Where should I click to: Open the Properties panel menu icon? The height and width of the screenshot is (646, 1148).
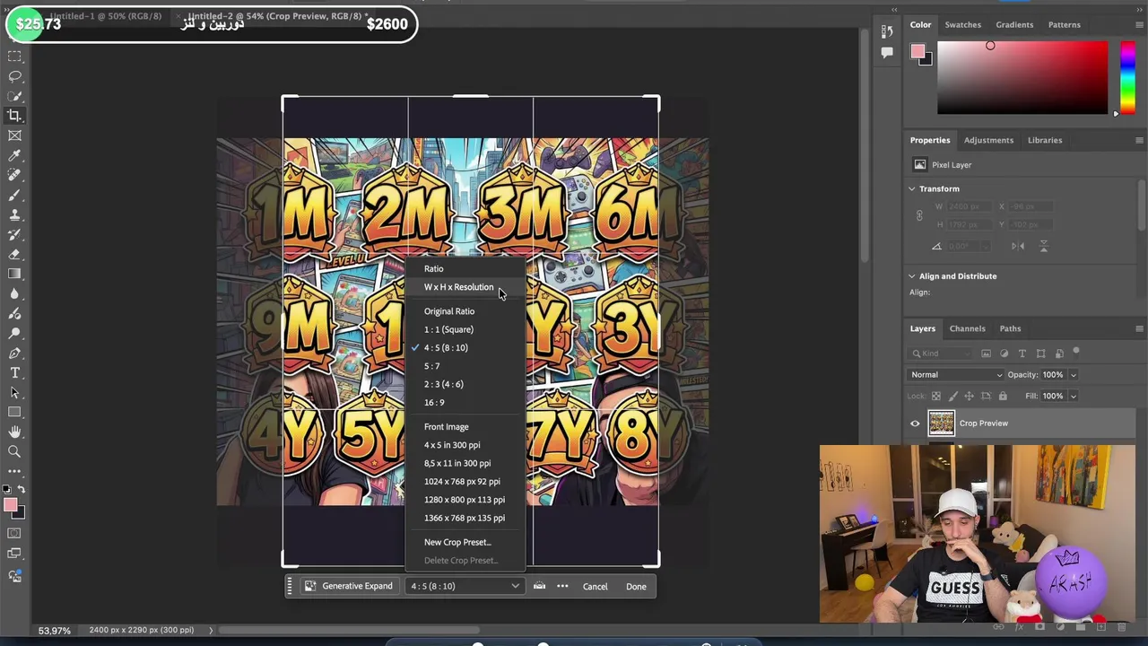[x=1139, y=140]
